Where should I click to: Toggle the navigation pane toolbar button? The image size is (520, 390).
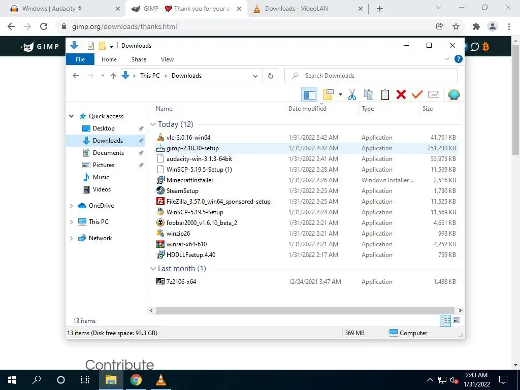coord(309,94)
